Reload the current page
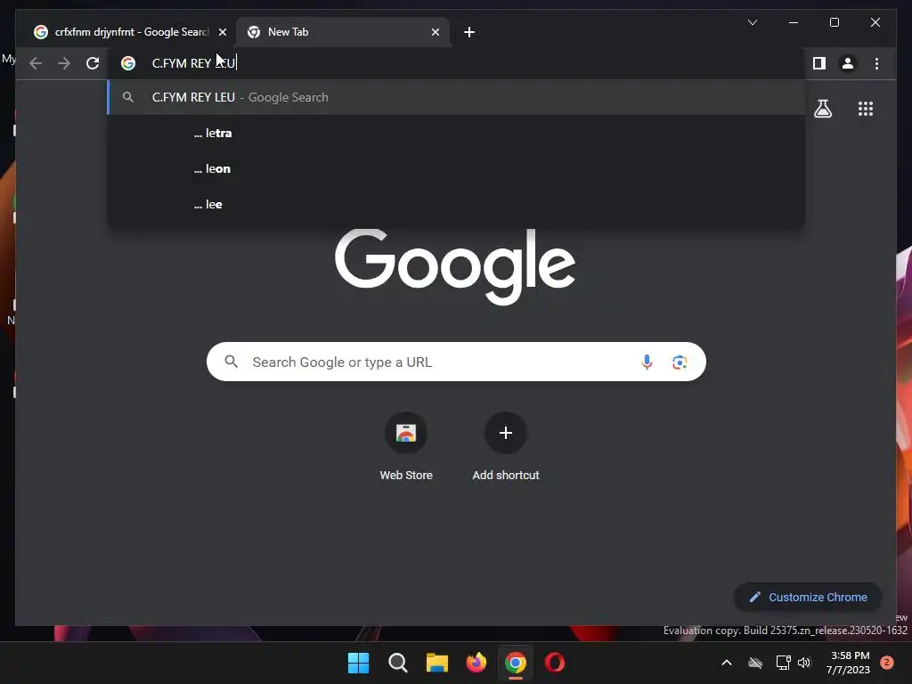The width and height of the screenshot is (912, 684). [x=93, y=63]
